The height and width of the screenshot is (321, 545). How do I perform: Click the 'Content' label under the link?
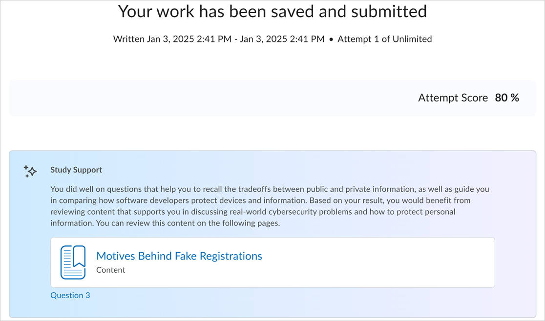coord(111,270)
